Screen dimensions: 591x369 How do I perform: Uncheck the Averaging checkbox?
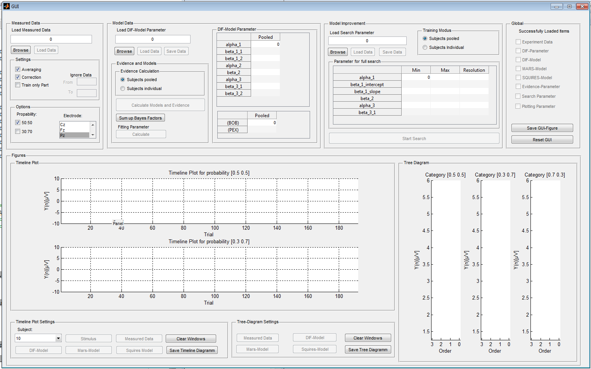coord(18,69)
